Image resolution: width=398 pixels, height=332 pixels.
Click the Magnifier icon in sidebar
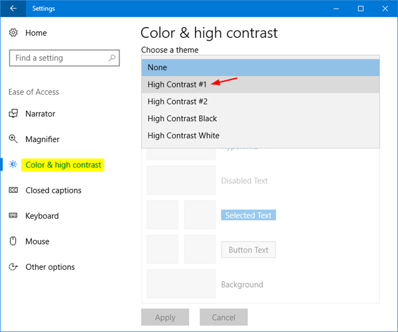13,139
